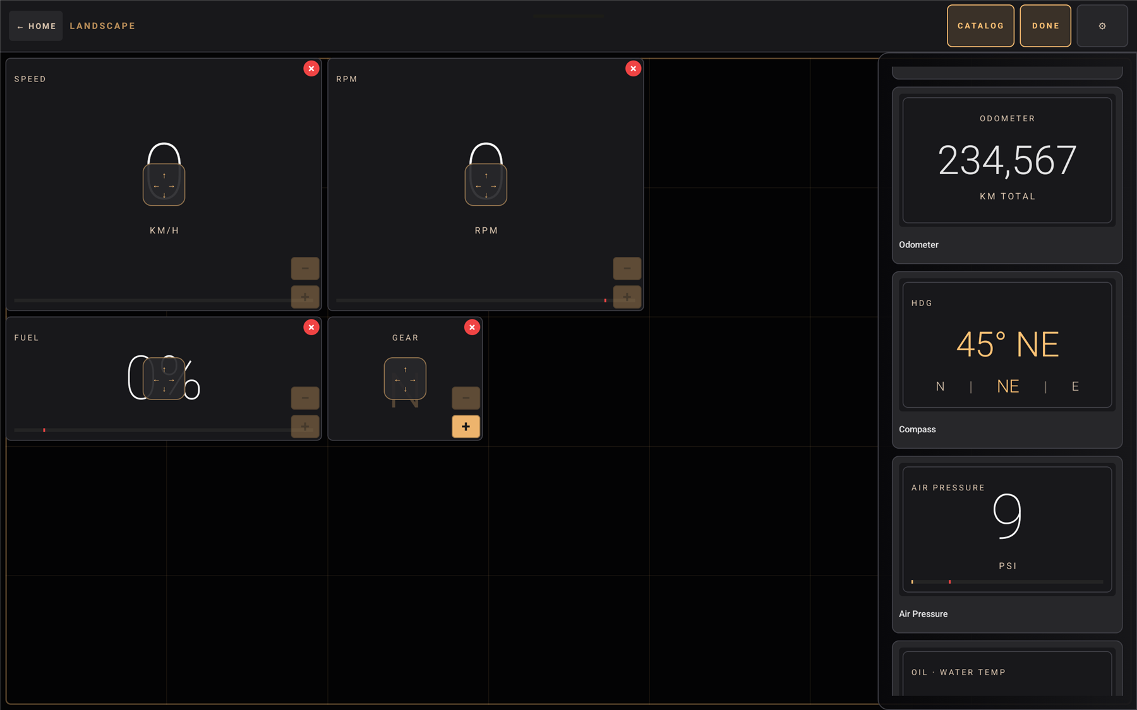Enlarge the Speed widget with plus button
1137x710 pixels.
(x=304, y=297)
